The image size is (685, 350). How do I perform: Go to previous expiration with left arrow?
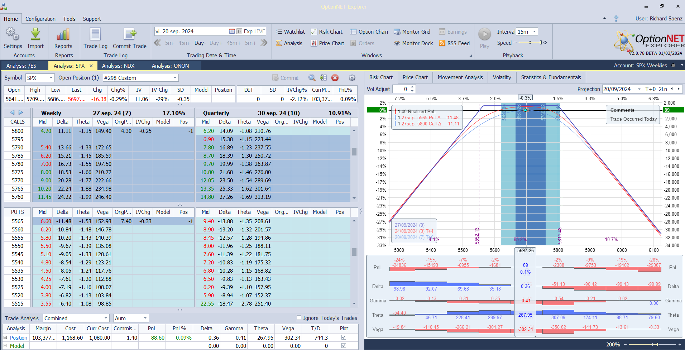pyautogui.click(x=12, y=112)
